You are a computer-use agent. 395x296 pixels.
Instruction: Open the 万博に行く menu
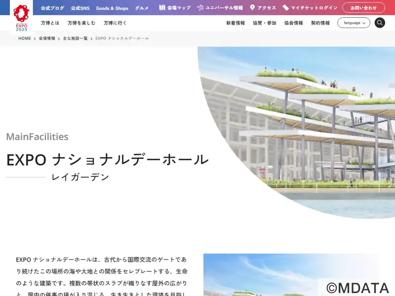[x=115, y=23]
